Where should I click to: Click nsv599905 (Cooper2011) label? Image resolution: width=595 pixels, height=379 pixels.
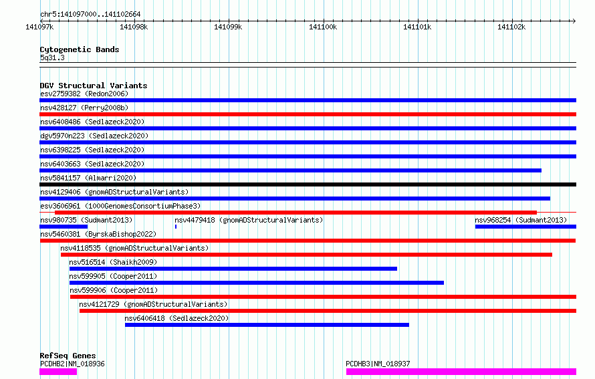tap(113, 276)
